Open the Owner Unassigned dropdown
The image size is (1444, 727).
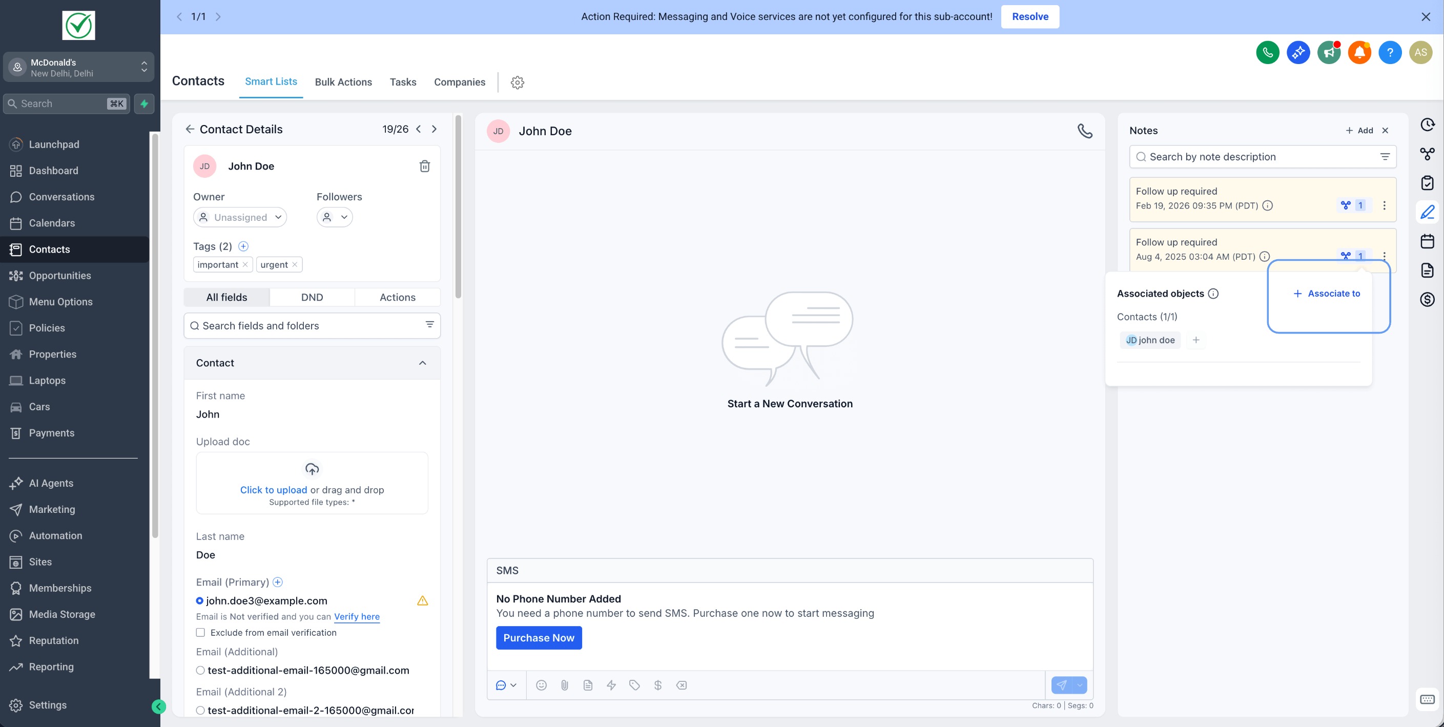coord(240,217)
